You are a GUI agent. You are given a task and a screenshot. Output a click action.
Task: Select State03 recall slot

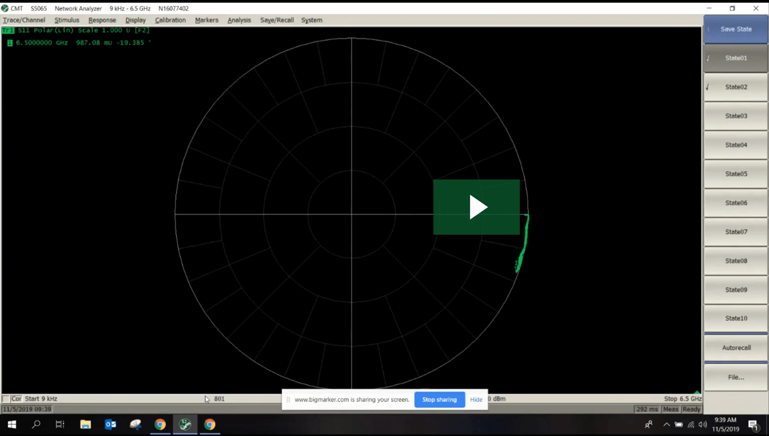[x=735, y=115]
